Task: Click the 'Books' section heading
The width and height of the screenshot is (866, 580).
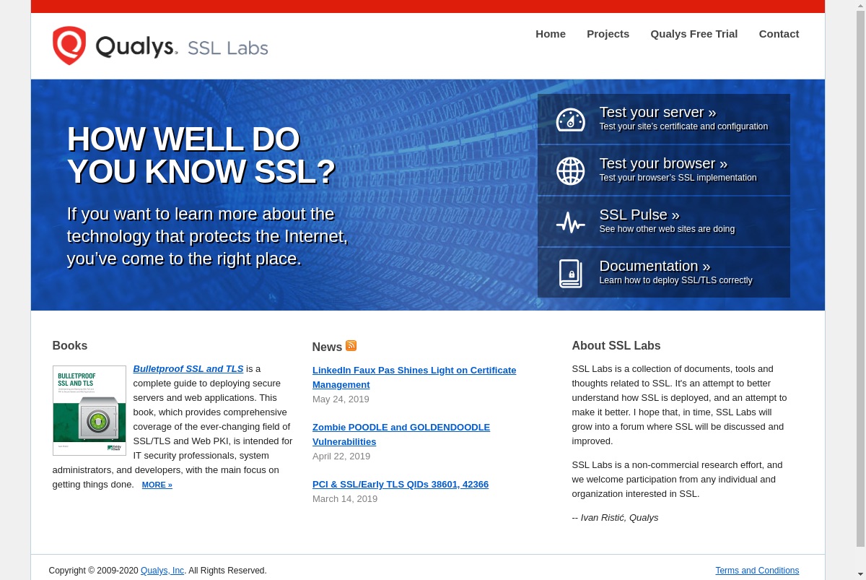Action: (70, 345)
